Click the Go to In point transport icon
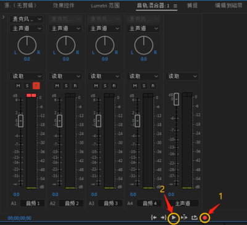This screenshot has height=225, width=247. (154, 218)
